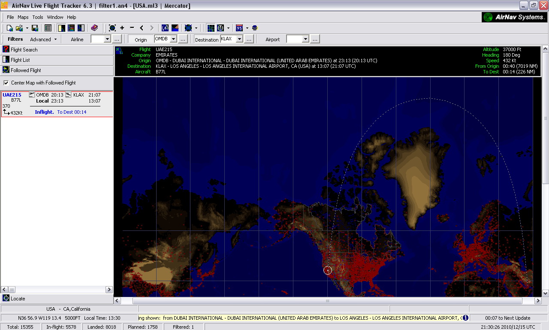The height and width of the screenshot is (330, 549).
Task: Click the In-flight: 5578 status entry
Action: 61,327
